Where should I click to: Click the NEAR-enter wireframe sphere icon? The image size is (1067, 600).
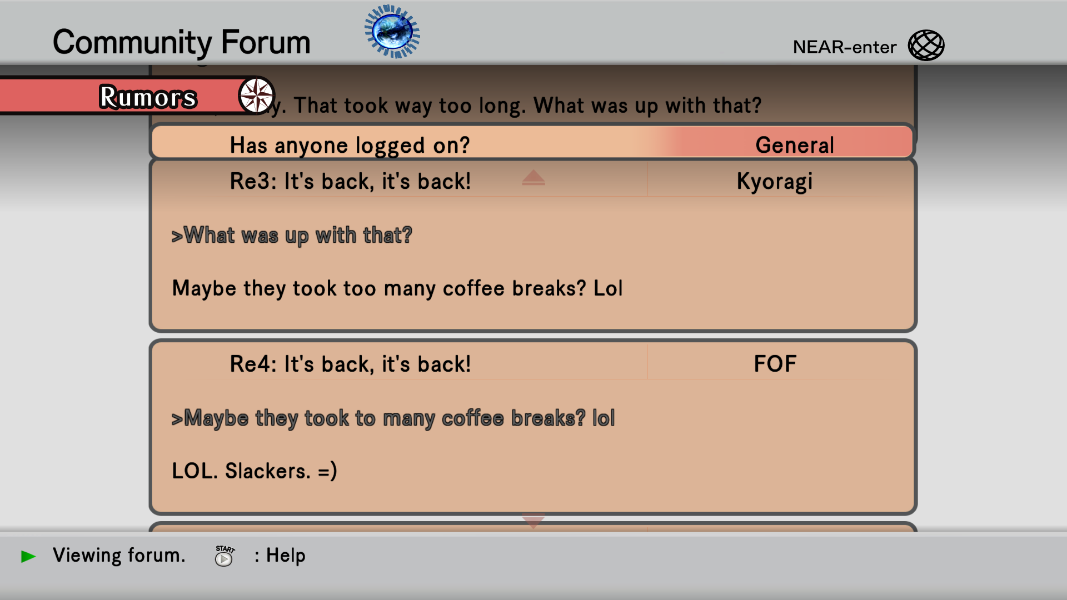[x=926, y=46]
